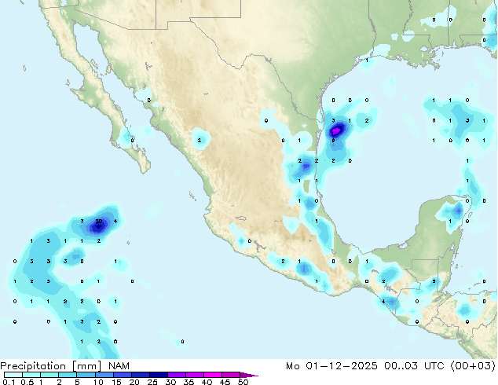Viewport: 498px width, 385px height.
Task: Click the '15' legend scale label
Action: click(116, 382)
